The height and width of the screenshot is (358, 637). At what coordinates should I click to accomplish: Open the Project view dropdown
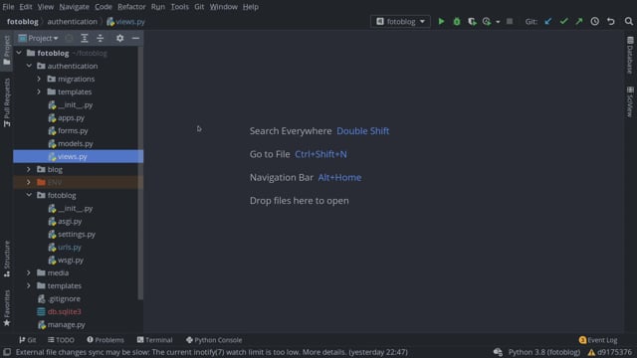pos(38,38)
